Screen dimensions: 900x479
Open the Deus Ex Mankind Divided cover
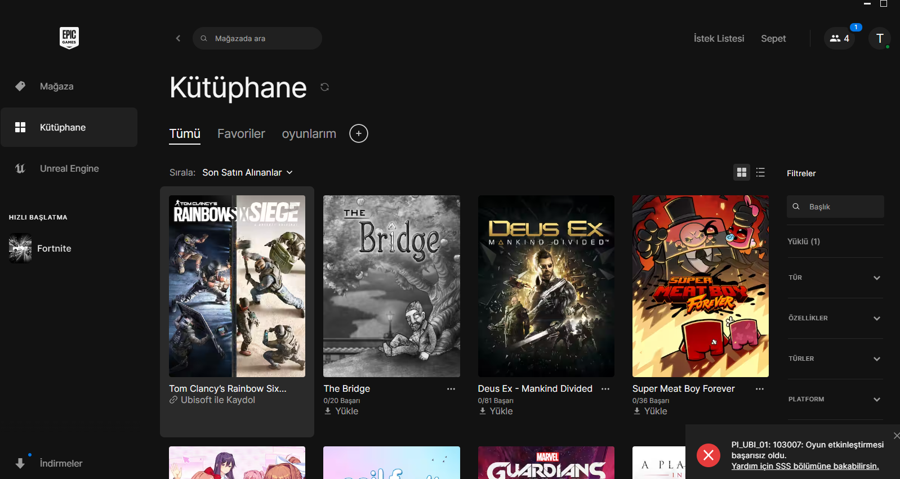point(546,286)
